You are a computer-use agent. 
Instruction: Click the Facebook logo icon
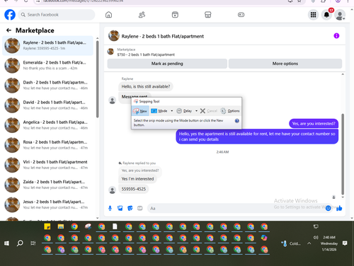[x=10, y=15]
